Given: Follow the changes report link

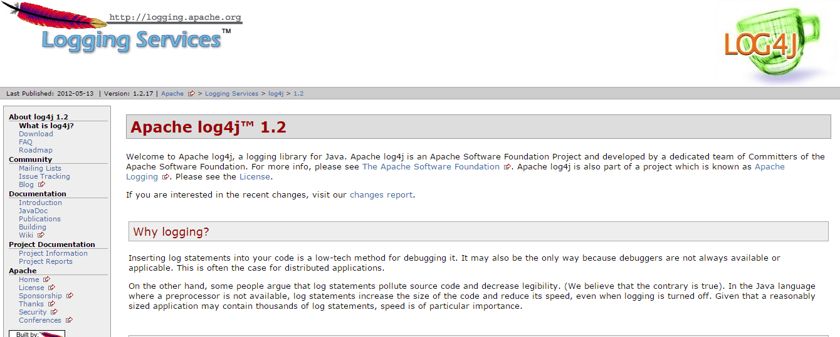Looking at the screenshot, I should coord(381,194).
